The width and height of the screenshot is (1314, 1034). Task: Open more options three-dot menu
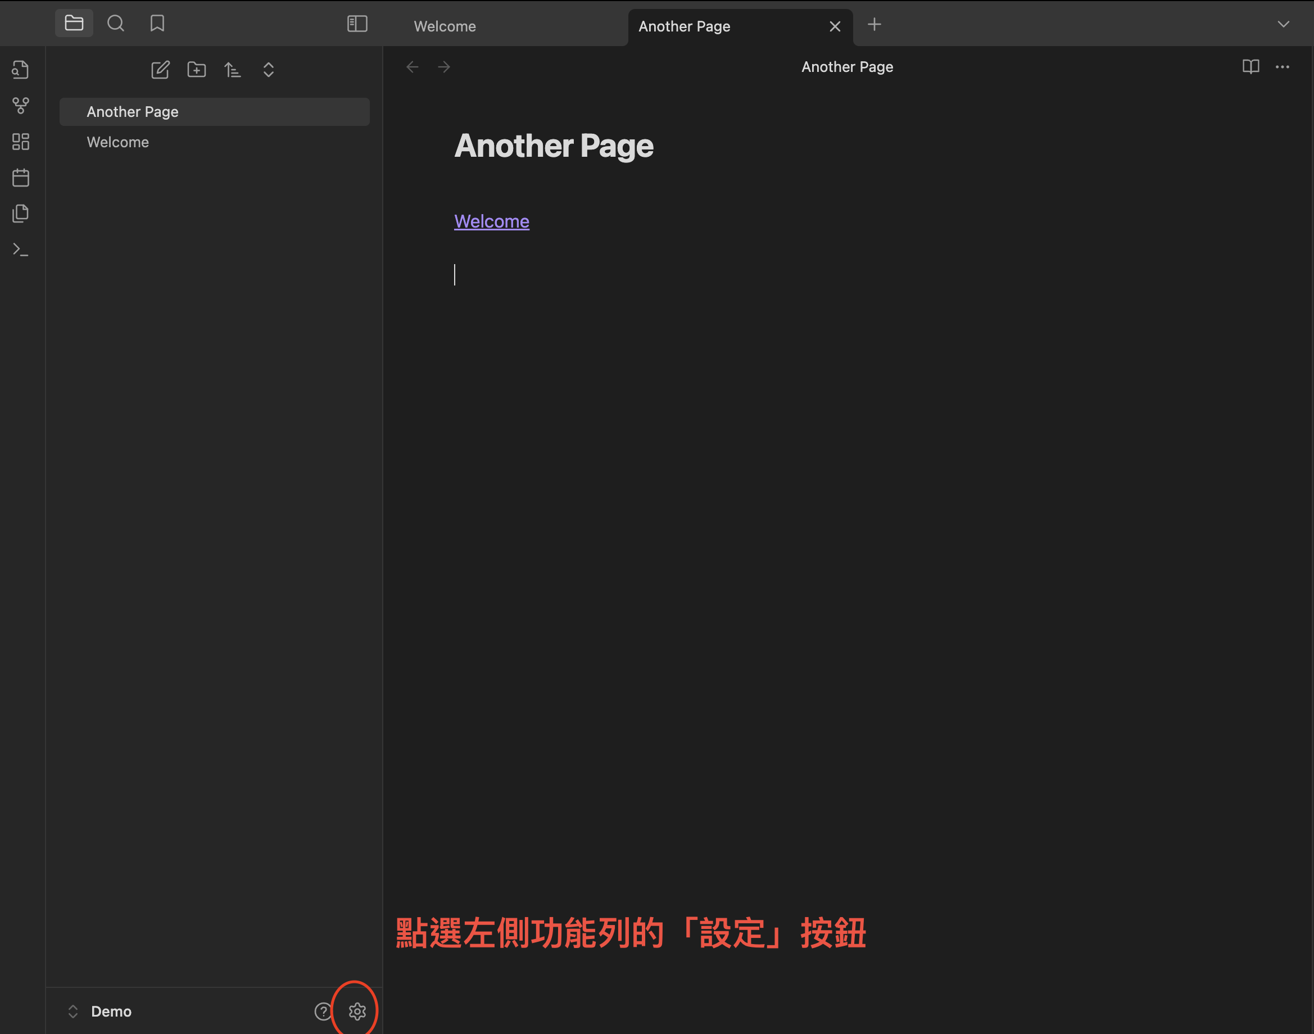click(1283, 67)
